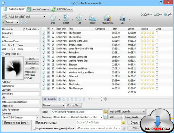Check the Формат имени выходных файлов checkbox
This screenshot has height=133, width=174.
click(x=34, y=128)
